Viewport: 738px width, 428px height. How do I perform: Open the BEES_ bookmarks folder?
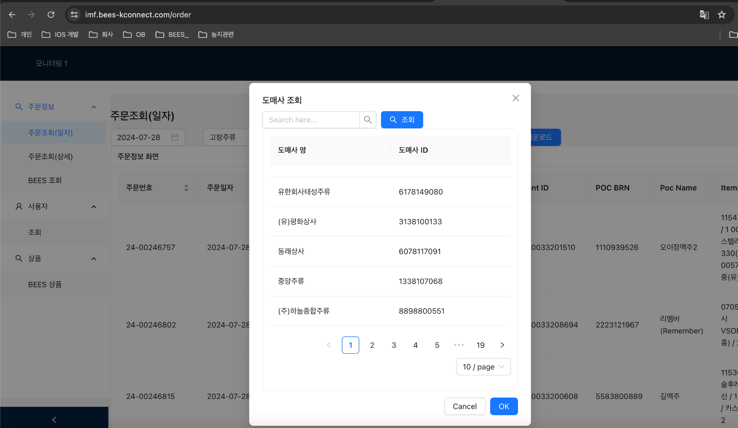172,34
